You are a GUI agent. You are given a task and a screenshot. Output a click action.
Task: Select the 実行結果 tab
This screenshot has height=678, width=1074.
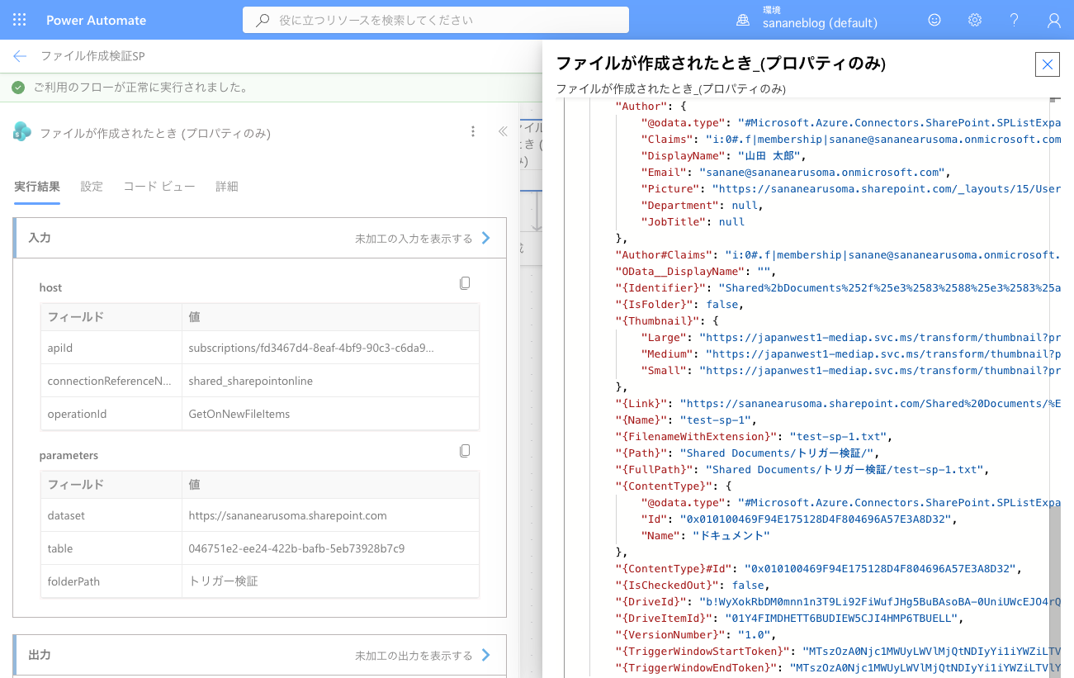37,187
